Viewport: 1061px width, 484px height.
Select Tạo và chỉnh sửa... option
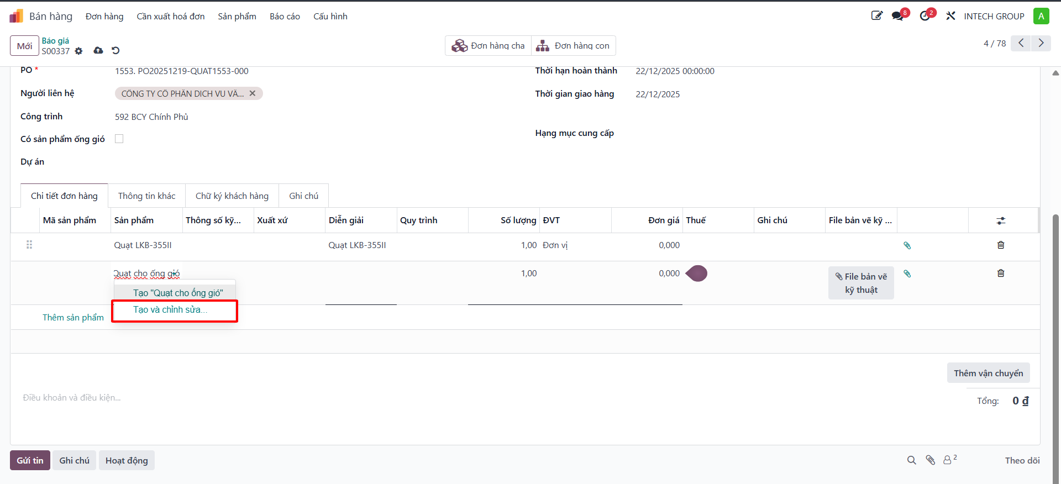175,310
